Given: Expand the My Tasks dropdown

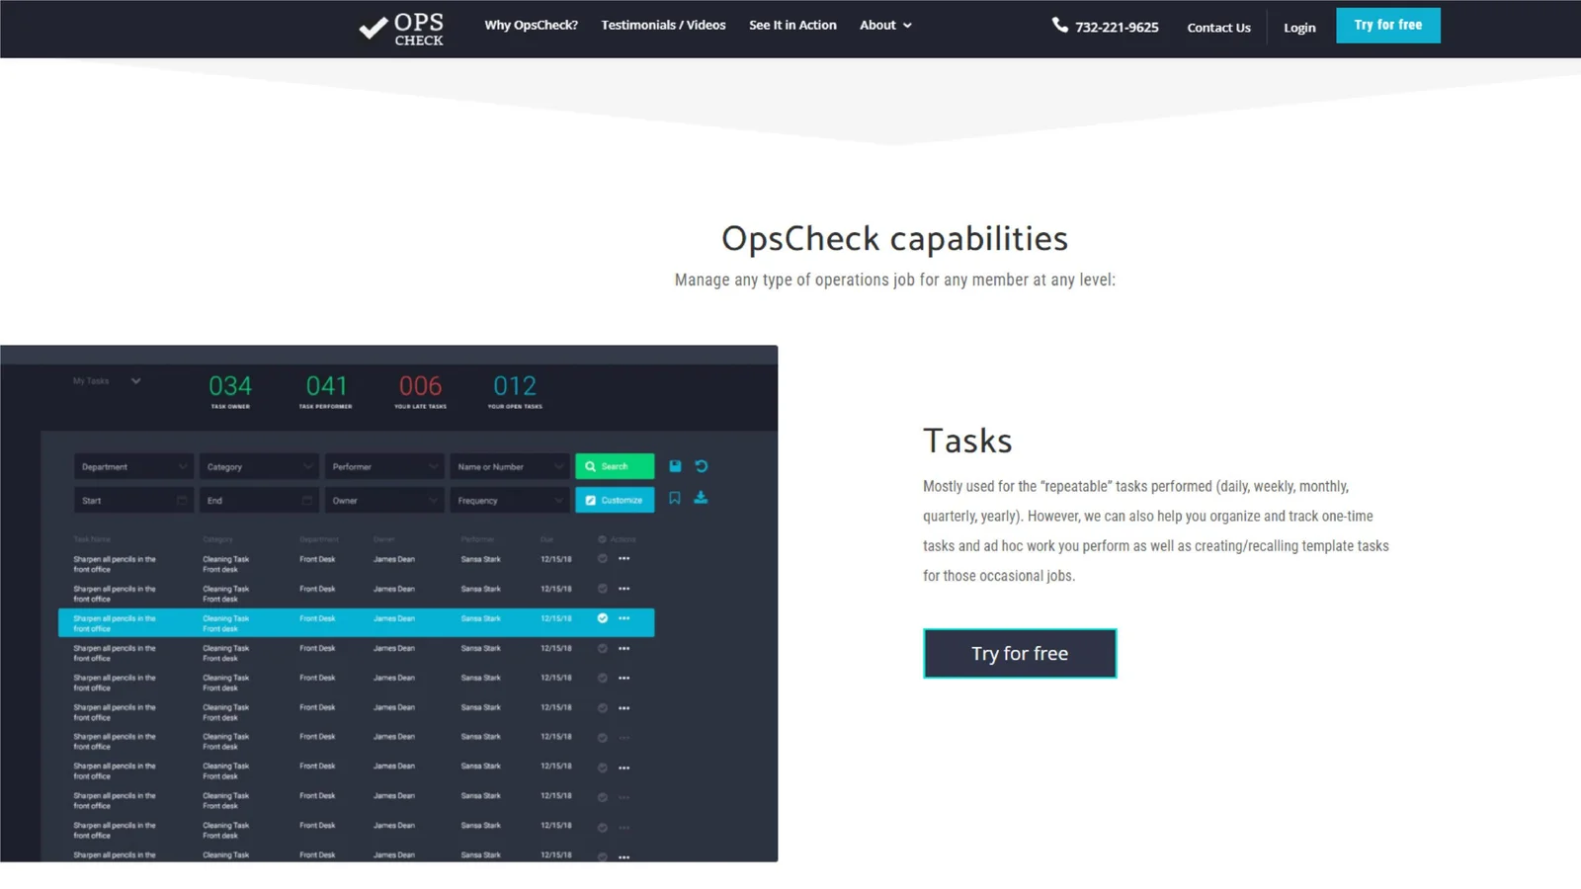Looking at the screenshot, I should [107, 381].
